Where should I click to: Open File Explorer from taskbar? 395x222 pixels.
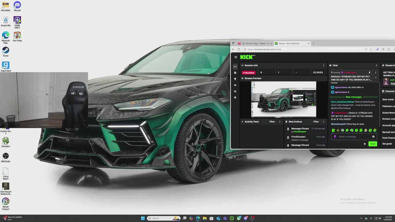pyautogui.click(x=205, y=218)
